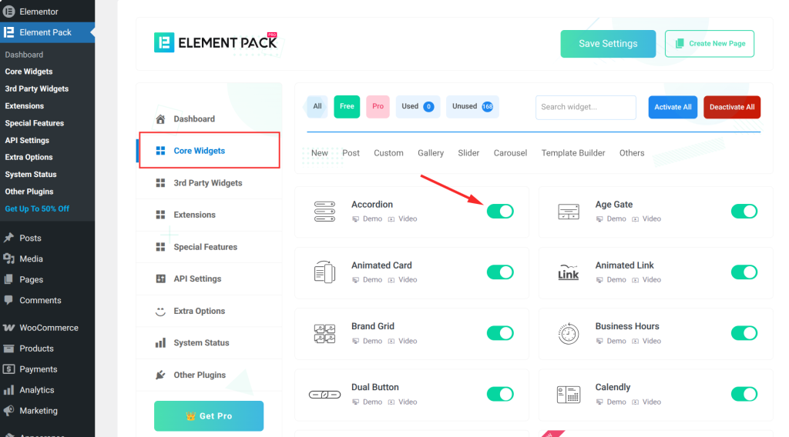Click the WooCommerce logo icon
This screenshot has height=437, width=789.
click(x=8, y=328)
